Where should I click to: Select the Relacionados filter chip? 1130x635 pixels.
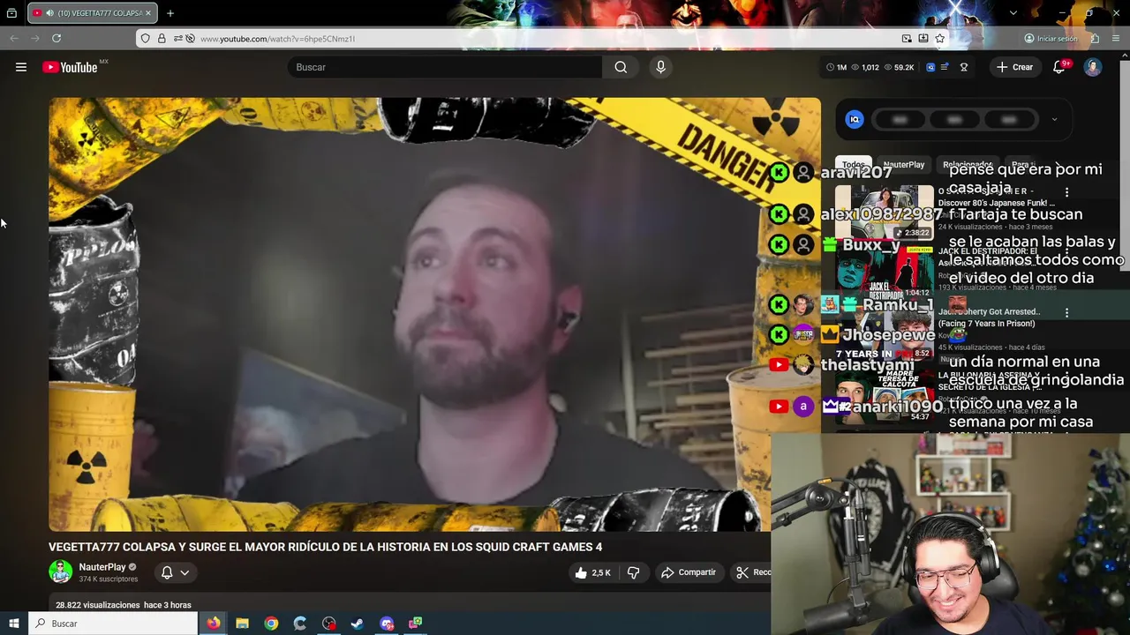pos(967,165)
